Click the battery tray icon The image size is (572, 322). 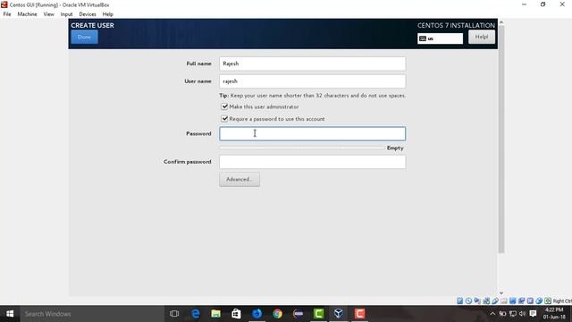coord(502,314)
